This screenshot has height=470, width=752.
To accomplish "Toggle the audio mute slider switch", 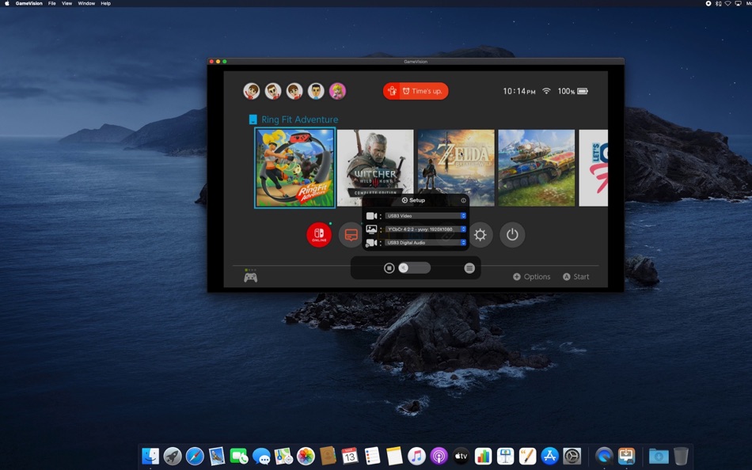I will [x=414, y=268].
